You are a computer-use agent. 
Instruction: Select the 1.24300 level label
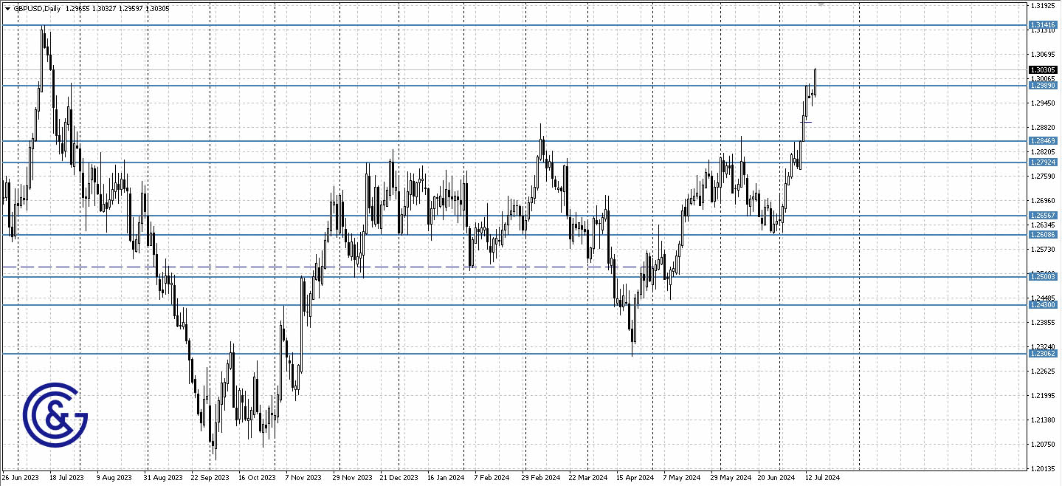(x=1043, y=306)
